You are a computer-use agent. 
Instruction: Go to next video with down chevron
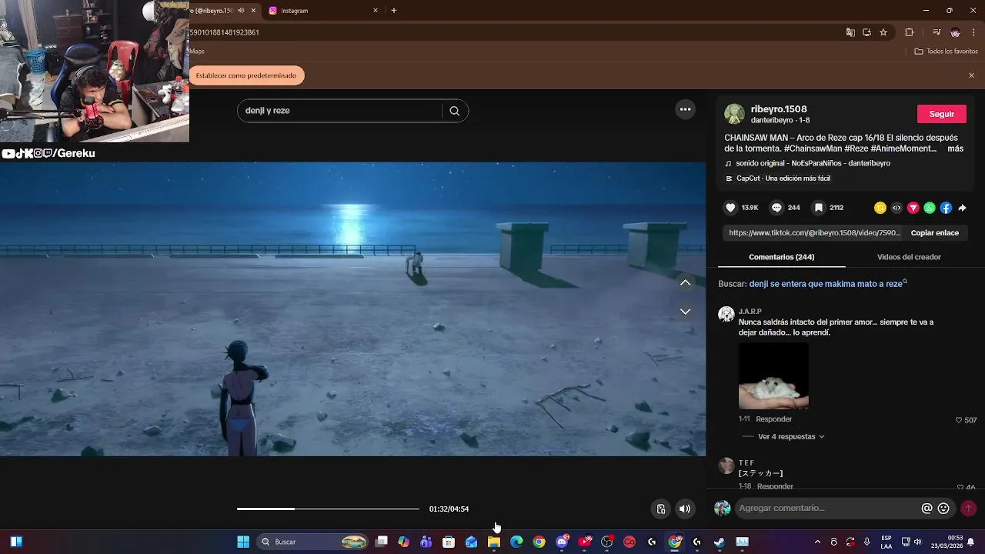685,312
